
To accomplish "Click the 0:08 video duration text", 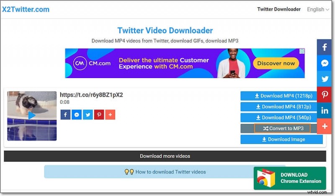I will [x=64, y=102].
